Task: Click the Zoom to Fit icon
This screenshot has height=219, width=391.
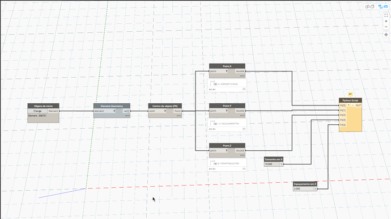Action: (386, 15)
